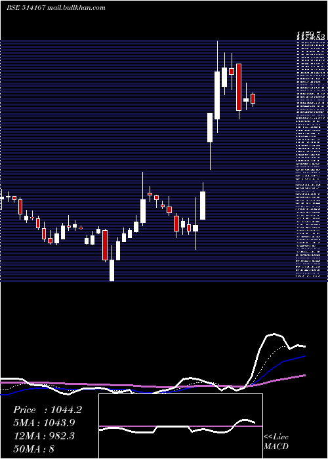Click the 'BSE 514167 mail.bullkhan.com' header text
328x459 pixels.
pyautogui.click(x=56, y=8)
